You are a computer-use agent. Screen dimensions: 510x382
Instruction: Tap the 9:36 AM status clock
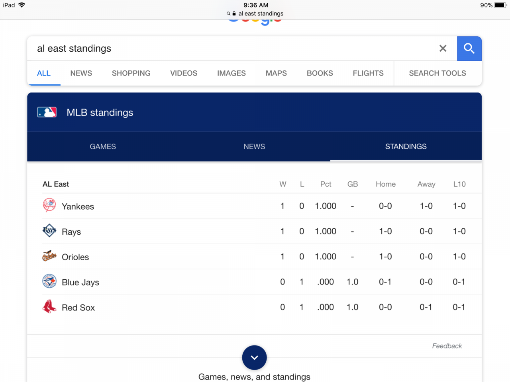256,5
